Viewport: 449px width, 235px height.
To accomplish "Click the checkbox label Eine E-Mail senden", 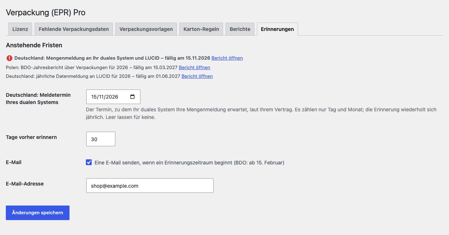I will point(189,163).
